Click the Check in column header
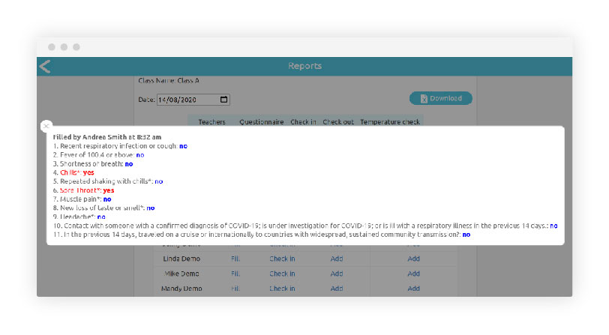The image size is (609, 335). pyautogui.click(x=303, y=122)
